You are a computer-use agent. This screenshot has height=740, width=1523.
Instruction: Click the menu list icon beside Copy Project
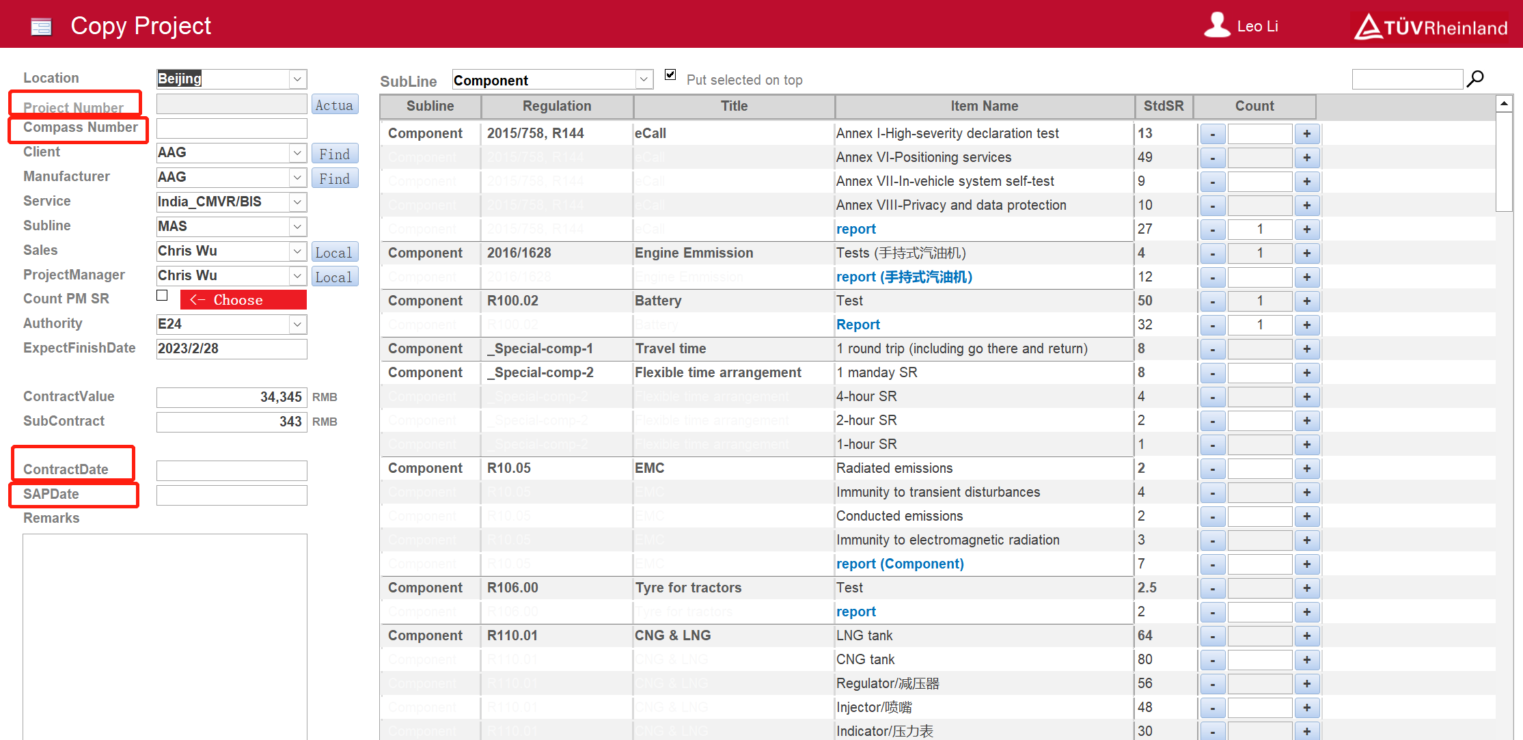(x=41, y=27)
